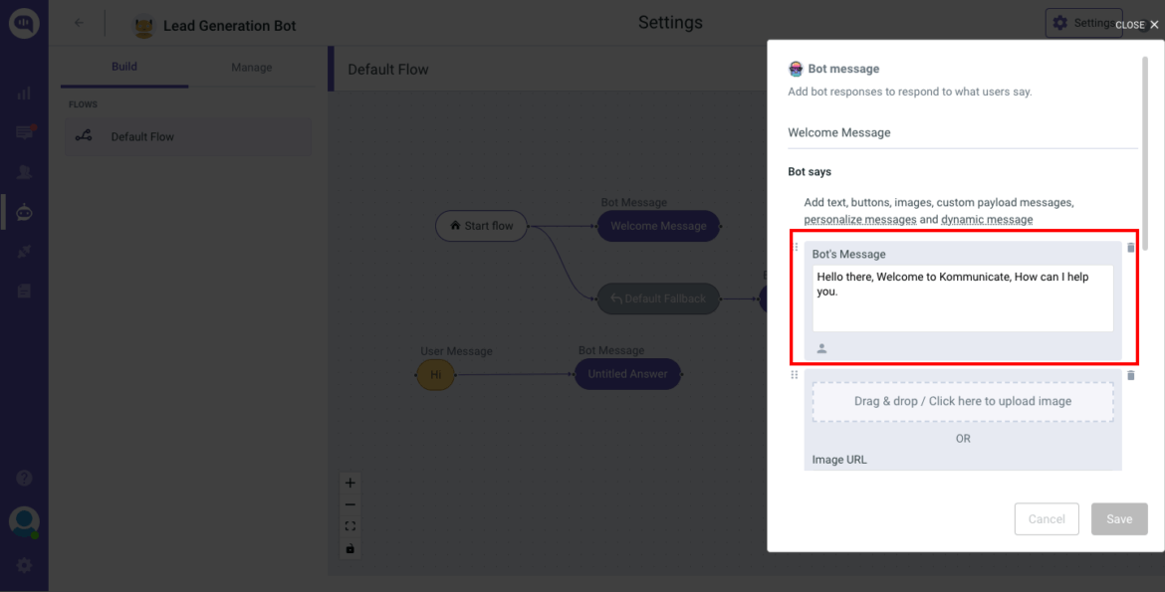Open the contacts icon in the sidebar
This screenshot has height=592, width=1165.
[24, 171]
